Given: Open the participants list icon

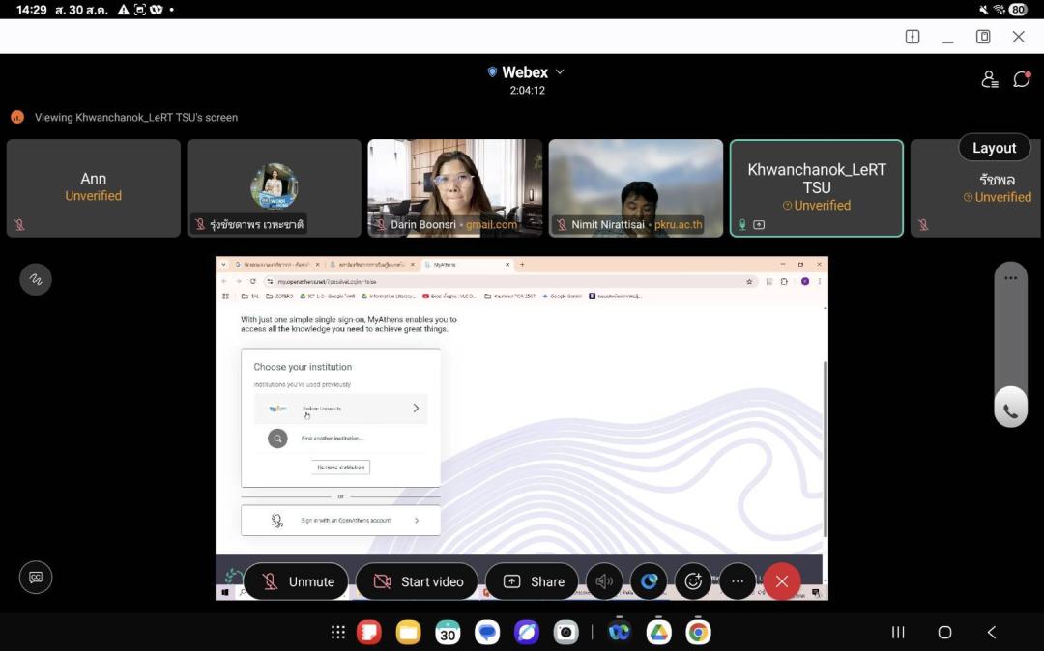Looking at the screenshot, I should point(989,79).
